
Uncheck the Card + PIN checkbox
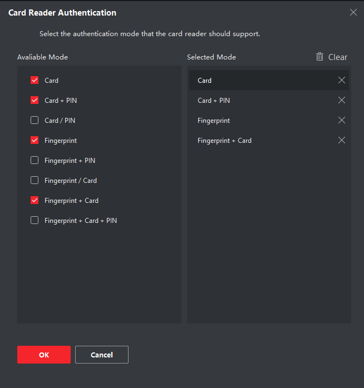(x=35, y=100)
